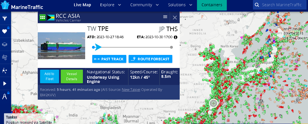
Task: Open Vessel Details
Action: (x=72, y=76)
